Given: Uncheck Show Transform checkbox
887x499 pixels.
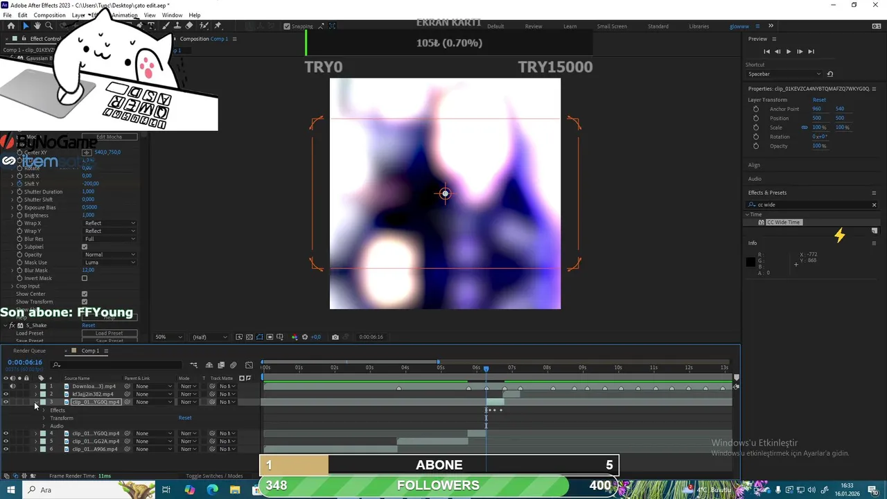Looking at the screenshot, I should pyautogui.click(x=85, y=302).
